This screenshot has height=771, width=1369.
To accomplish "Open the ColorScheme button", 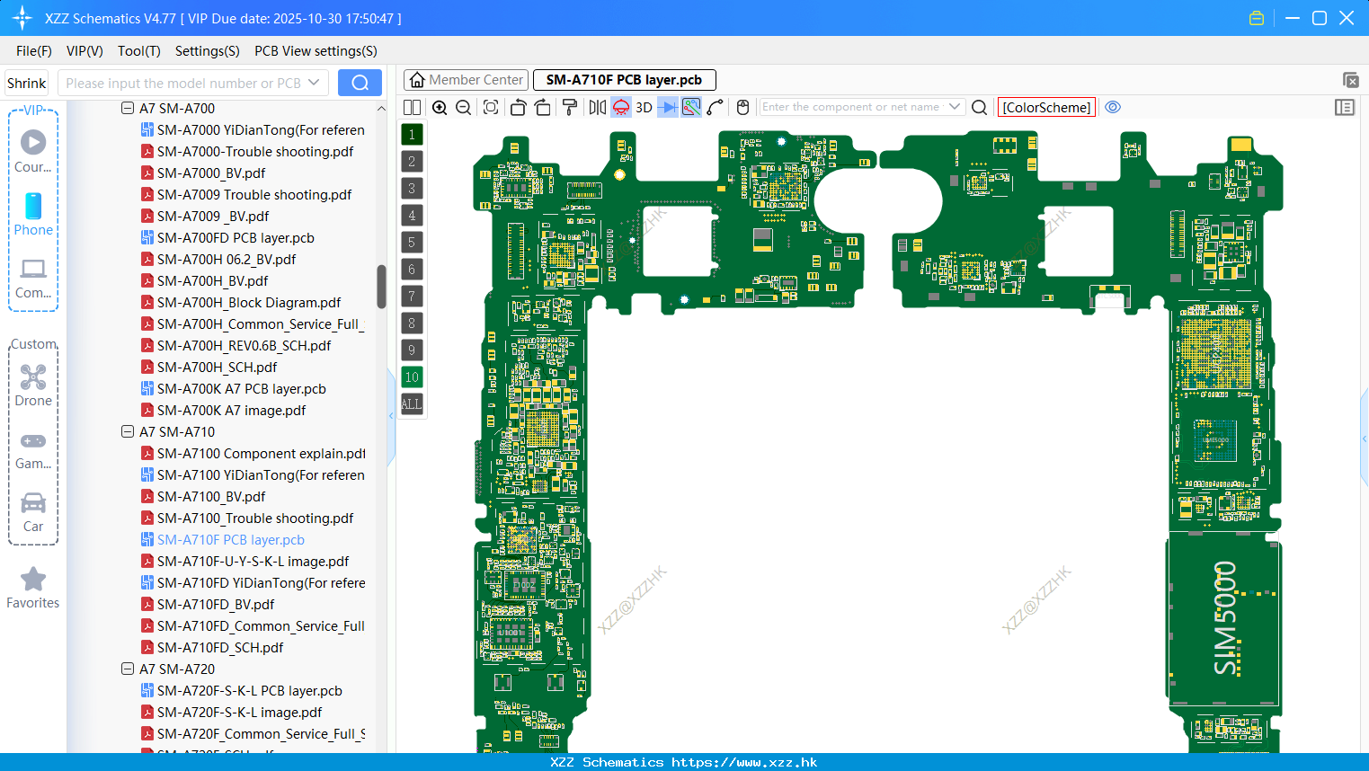I will point(1046,107).
